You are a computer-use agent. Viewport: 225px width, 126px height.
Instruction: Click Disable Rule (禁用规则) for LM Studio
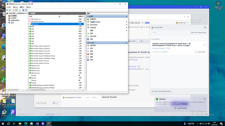[x=93, y=46]
